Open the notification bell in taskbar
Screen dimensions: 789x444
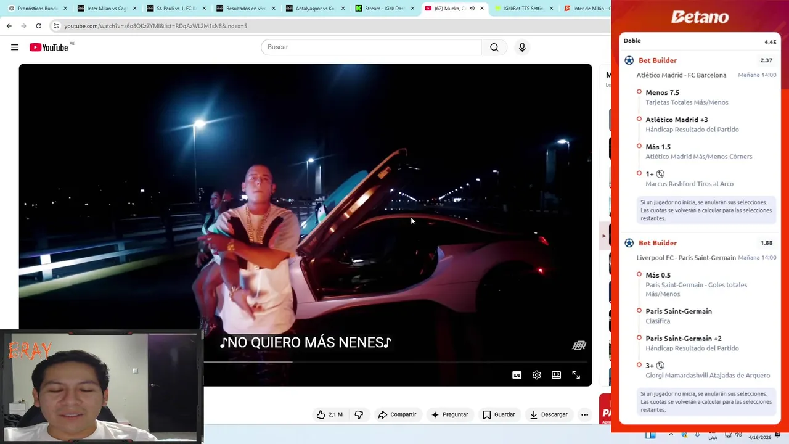(x=778, y=435)
